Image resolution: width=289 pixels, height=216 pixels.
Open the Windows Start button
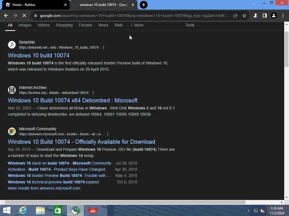pos(7,210)
